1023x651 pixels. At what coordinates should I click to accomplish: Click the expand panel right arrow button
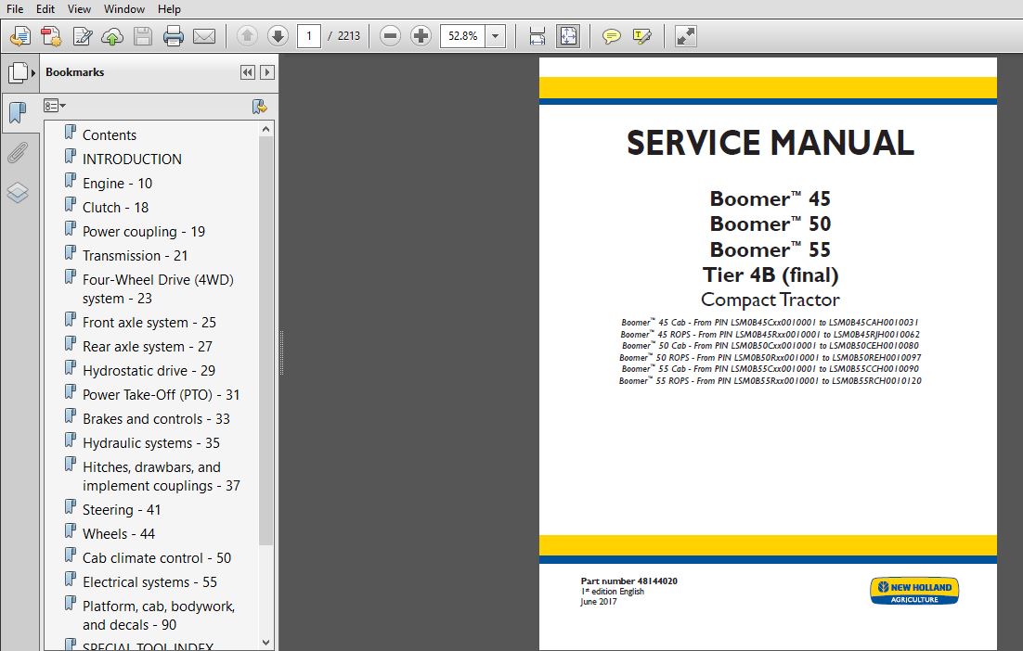[266, 72]
